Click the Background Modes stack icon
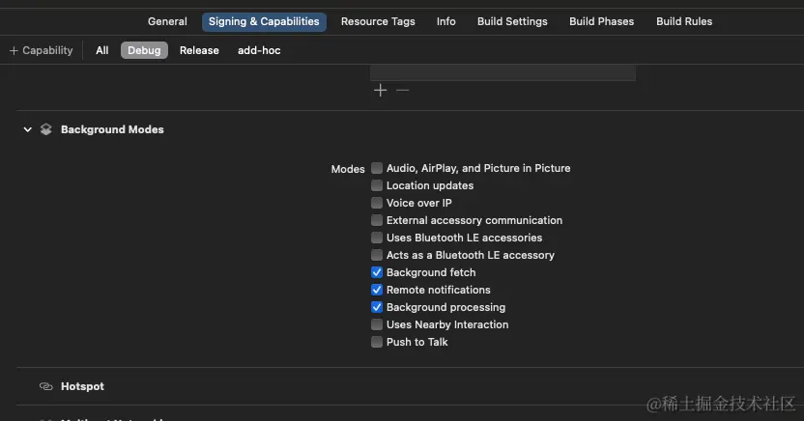This screenshot has width=804, height=421. (45, 129)
